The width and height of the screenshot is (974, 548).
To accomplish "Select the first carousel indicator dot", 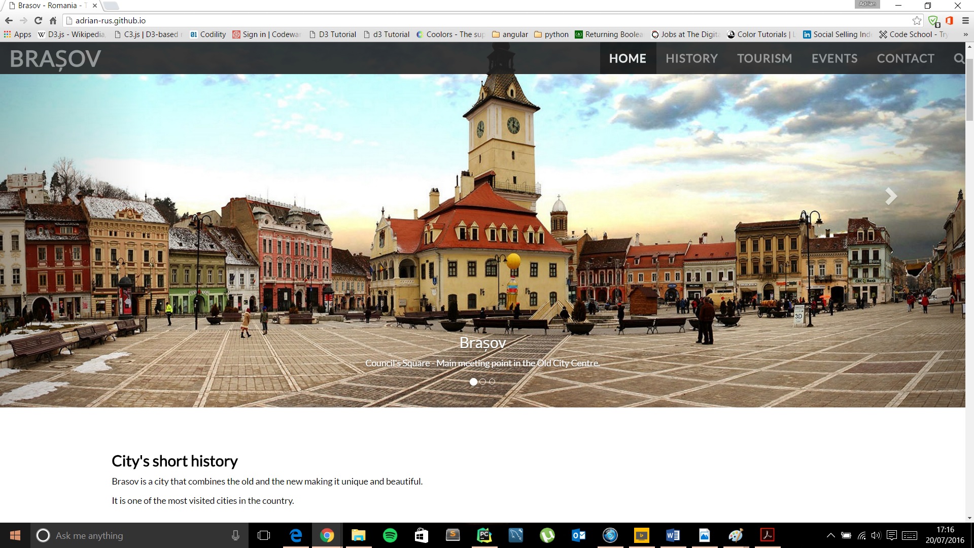I will [x=473, y=382].
